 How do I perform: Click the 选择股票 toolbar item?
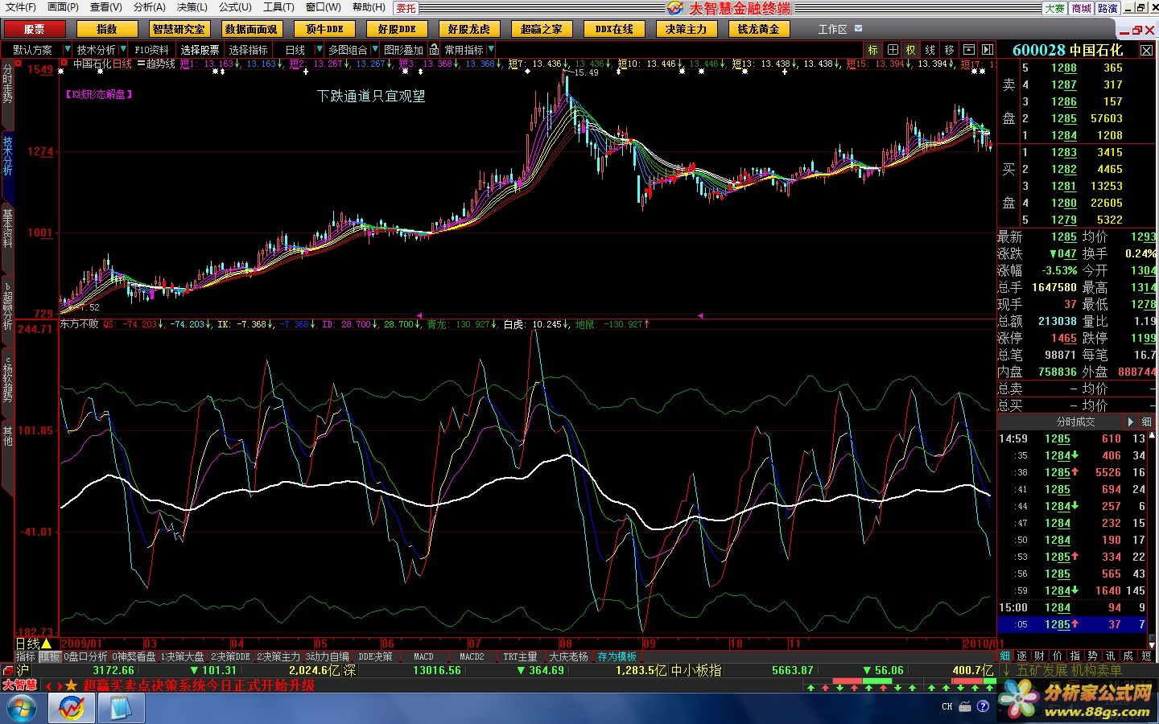tap(200, 50)
